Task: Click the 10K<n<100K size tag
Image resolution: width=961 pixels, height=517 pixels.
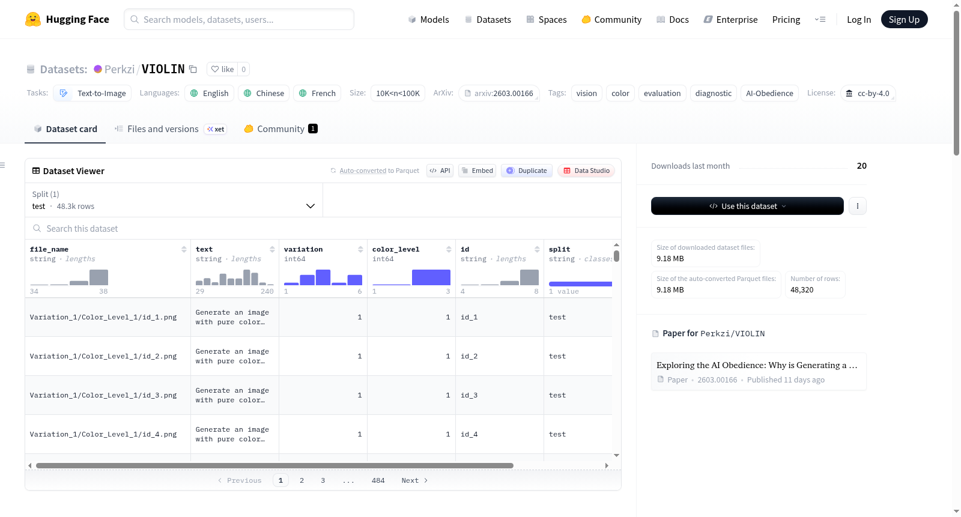Action: [398, 93]
